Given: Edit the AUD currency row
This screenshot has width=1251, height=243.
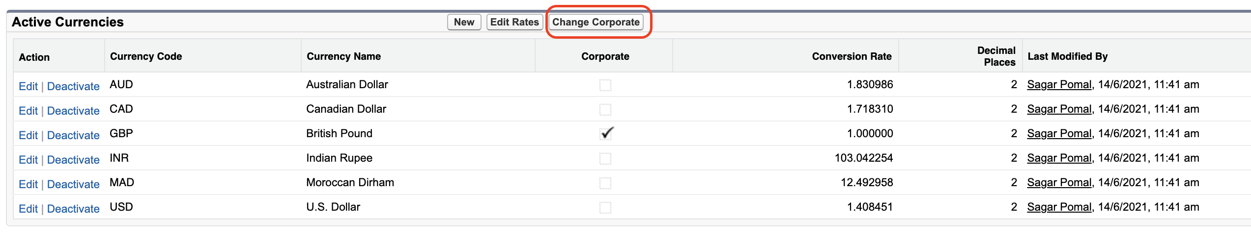Looking at the screenshot, I should [x=28, y=86].
